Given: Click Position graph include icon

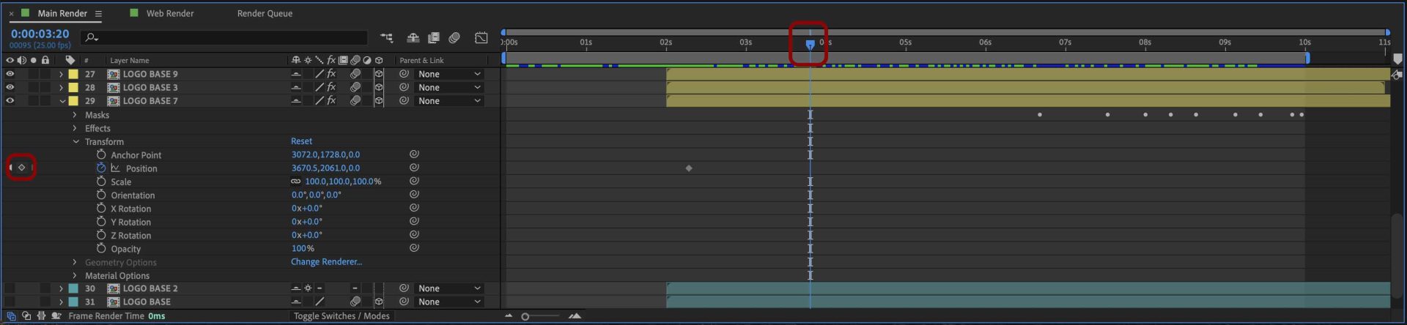Looking at the screenshot, I should (x=115, y=168).
